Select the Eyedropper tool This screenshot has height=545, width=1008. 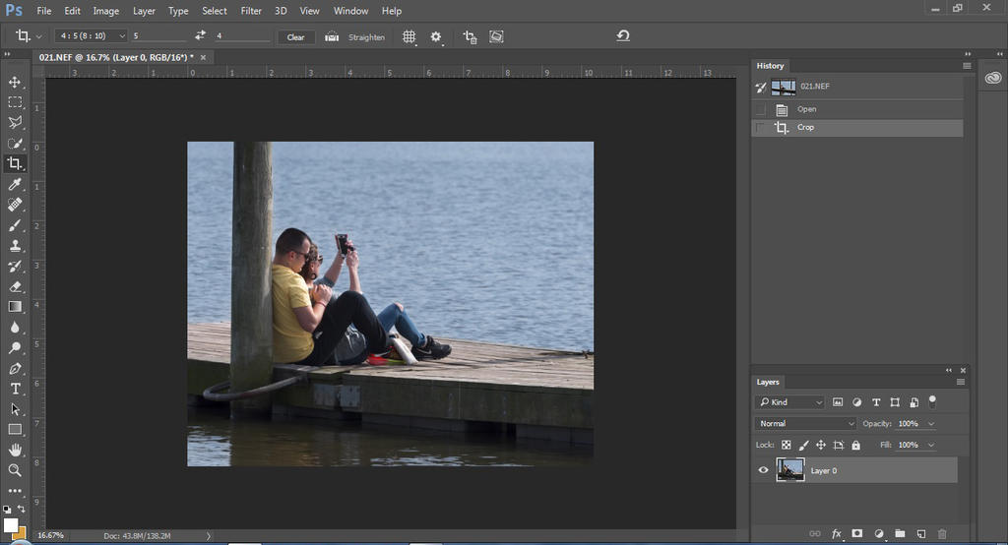[15, 184]
